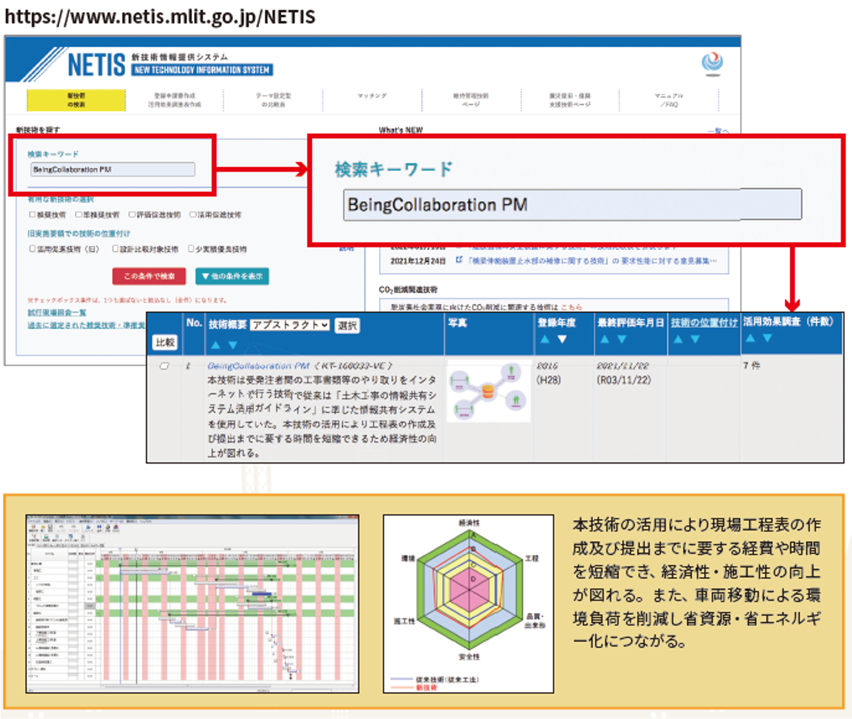Sort 最終評価年月日 column descending
Image resolution: width=852 pixels, height=719 pixels.
(x=622, y=339)
